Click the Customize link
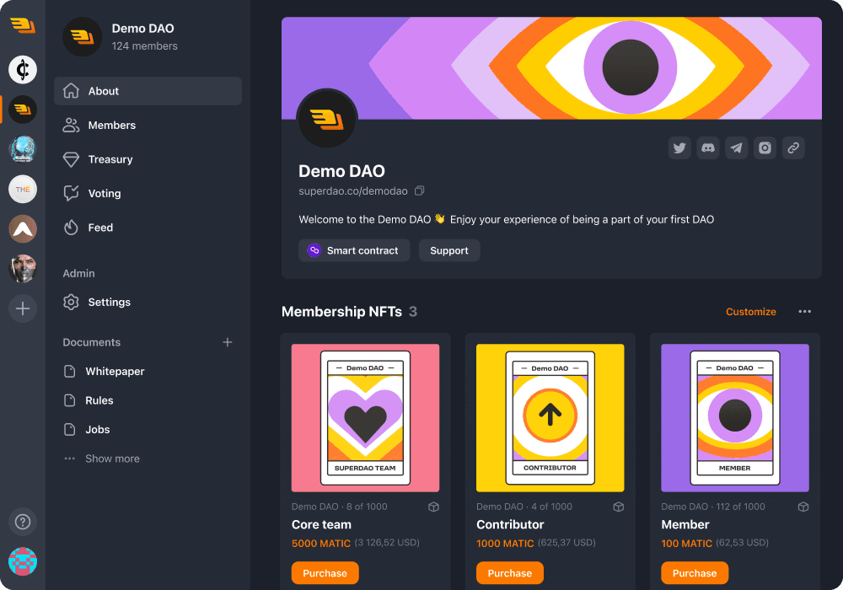Image resolution: width=843 pixels, height=590 pixels. pyautogui.click(x=751, y=312)
